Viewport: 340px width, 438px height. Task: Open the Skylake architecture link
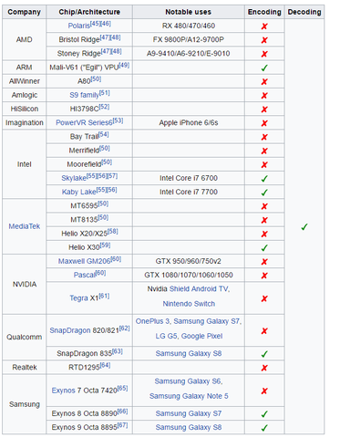pyautogui.click(x=74, y=178)
